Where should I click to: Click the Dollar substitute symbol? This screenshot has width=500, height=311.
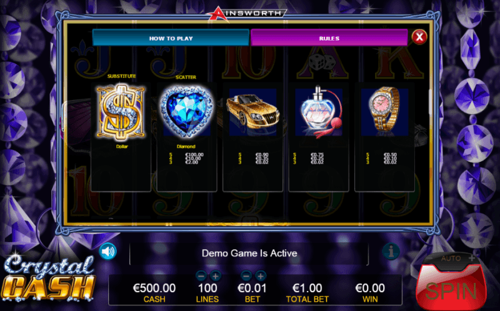click(121, 111)
